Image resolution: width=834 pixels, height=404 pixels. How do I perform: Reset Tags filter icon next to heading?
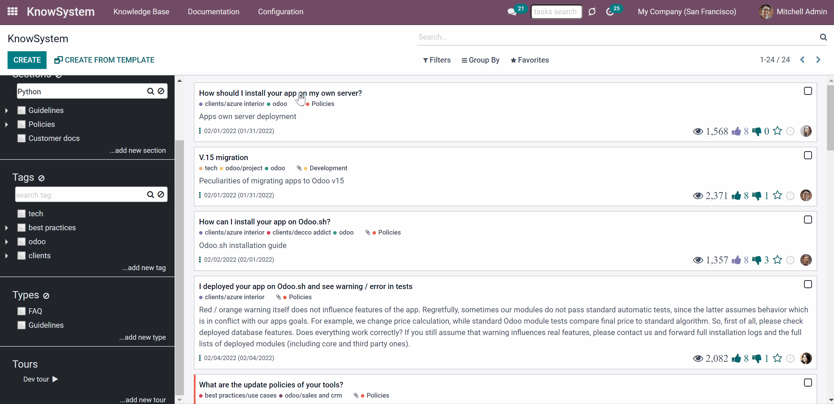pos(41,178)
